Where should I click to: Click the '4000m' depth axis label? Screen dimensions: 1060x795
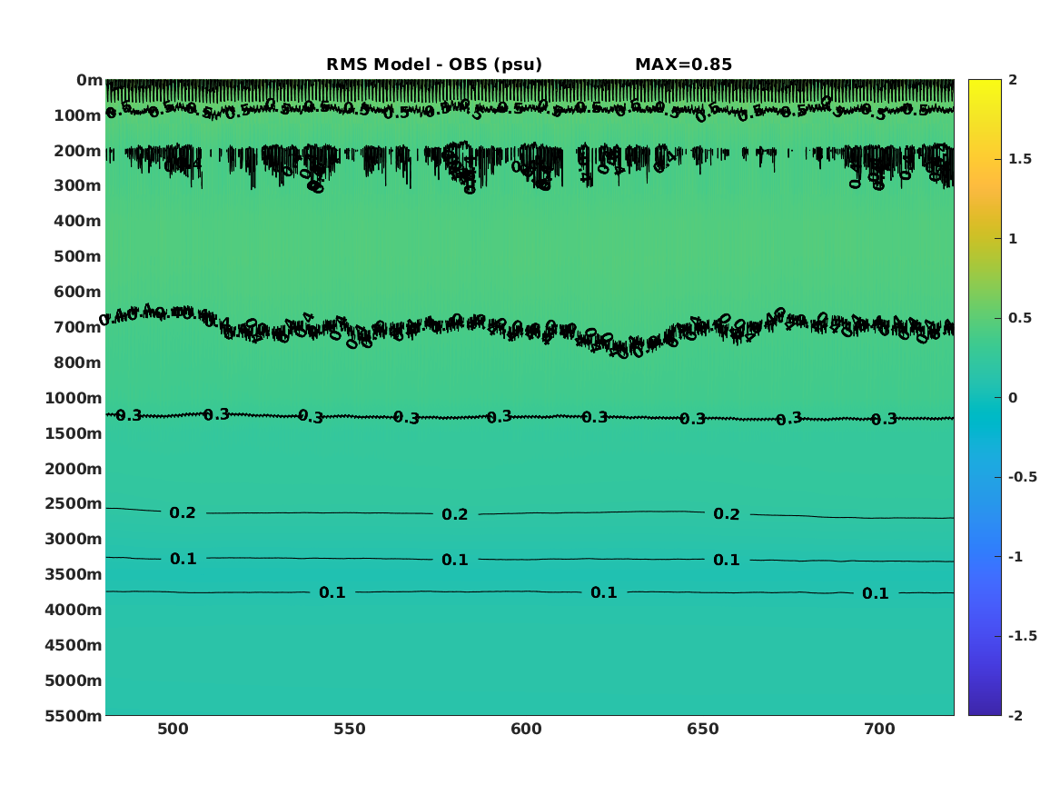pos(74,610)
